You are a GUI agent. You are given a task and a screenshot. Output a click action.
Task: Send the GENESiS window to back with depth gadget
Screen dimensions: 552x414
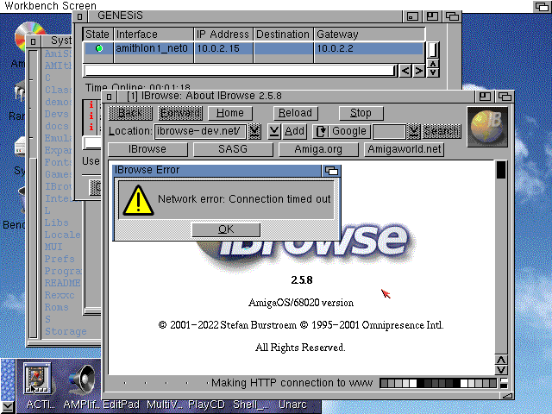point(452,16)
